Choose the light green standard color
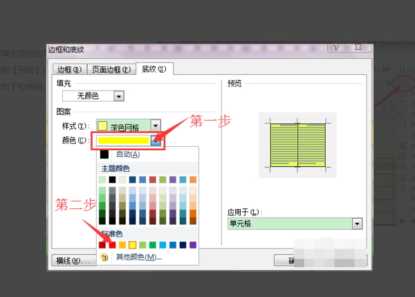415x297 pixels. pyautogui.click(x=142, y=245)
